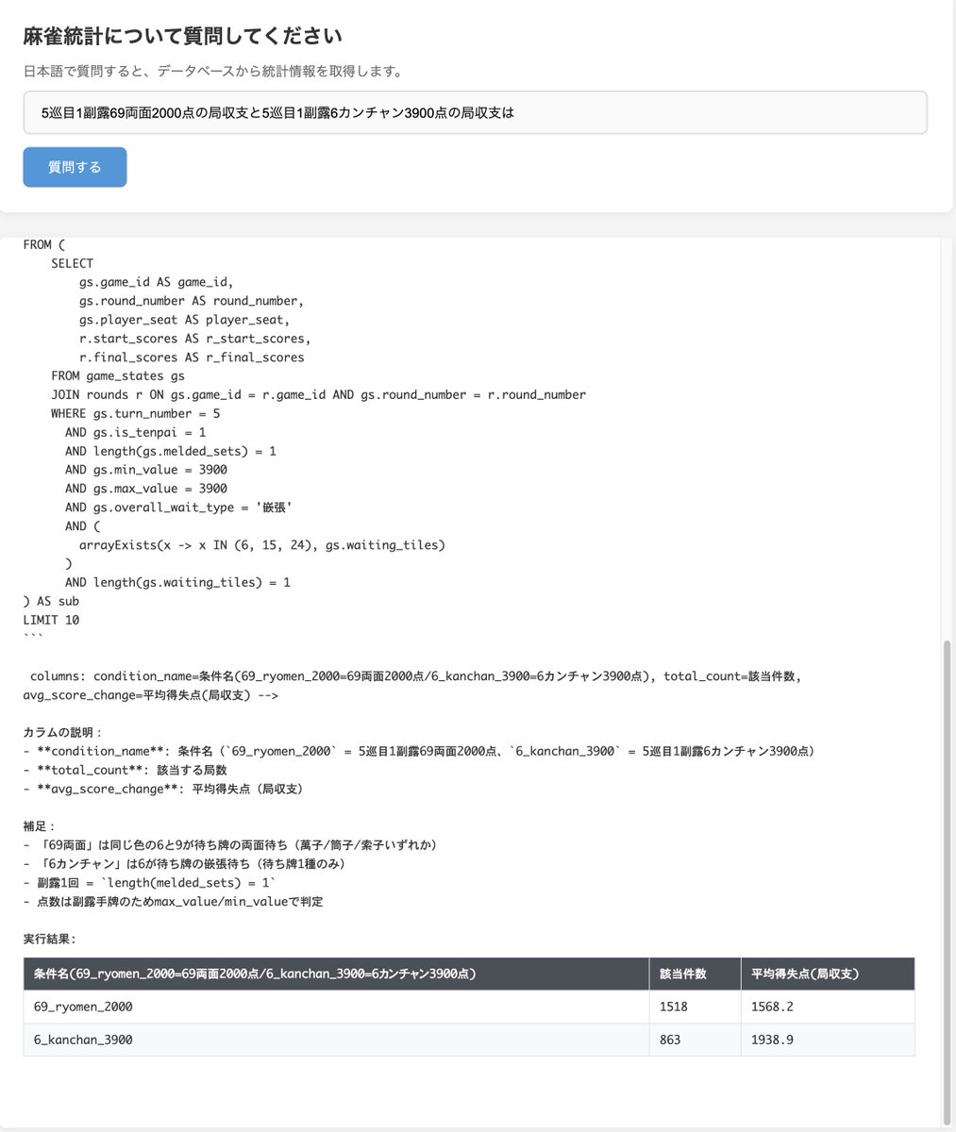Click the **condition_name** description line

pyautogui.click(x=419, y=751)
